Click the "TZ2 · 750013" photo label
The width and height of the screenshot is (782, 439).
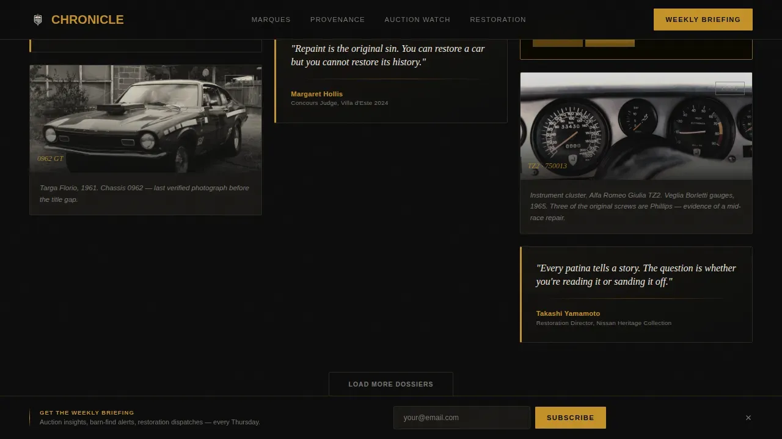[x=547, y=166]
